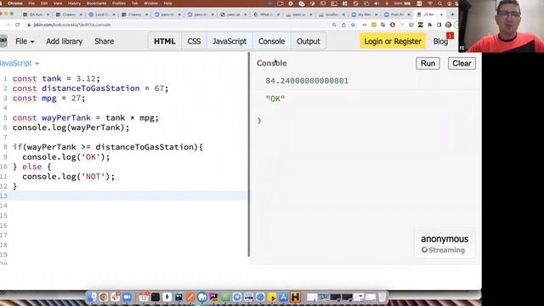Screen dimensions: 544x306
Task: Switch to the My Mee tab
Action: pyautogui.click(x=364, y=14)
